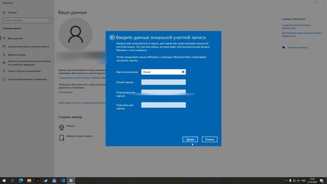Launch Microsoft Edge from the taskbar
This screenshot has height=184, width=327.
click(20, 180)
